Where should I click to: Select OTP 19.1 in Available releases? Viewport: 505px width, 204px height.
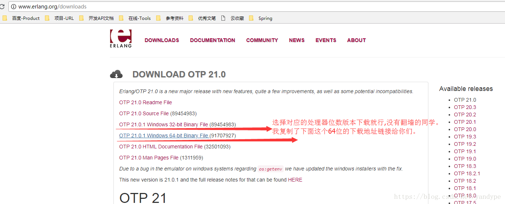(465, 151)
